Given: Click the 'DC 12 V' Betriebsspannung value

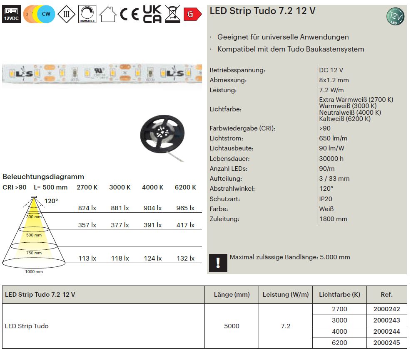Looking at the screenshot, I should [x=331, y=70].
